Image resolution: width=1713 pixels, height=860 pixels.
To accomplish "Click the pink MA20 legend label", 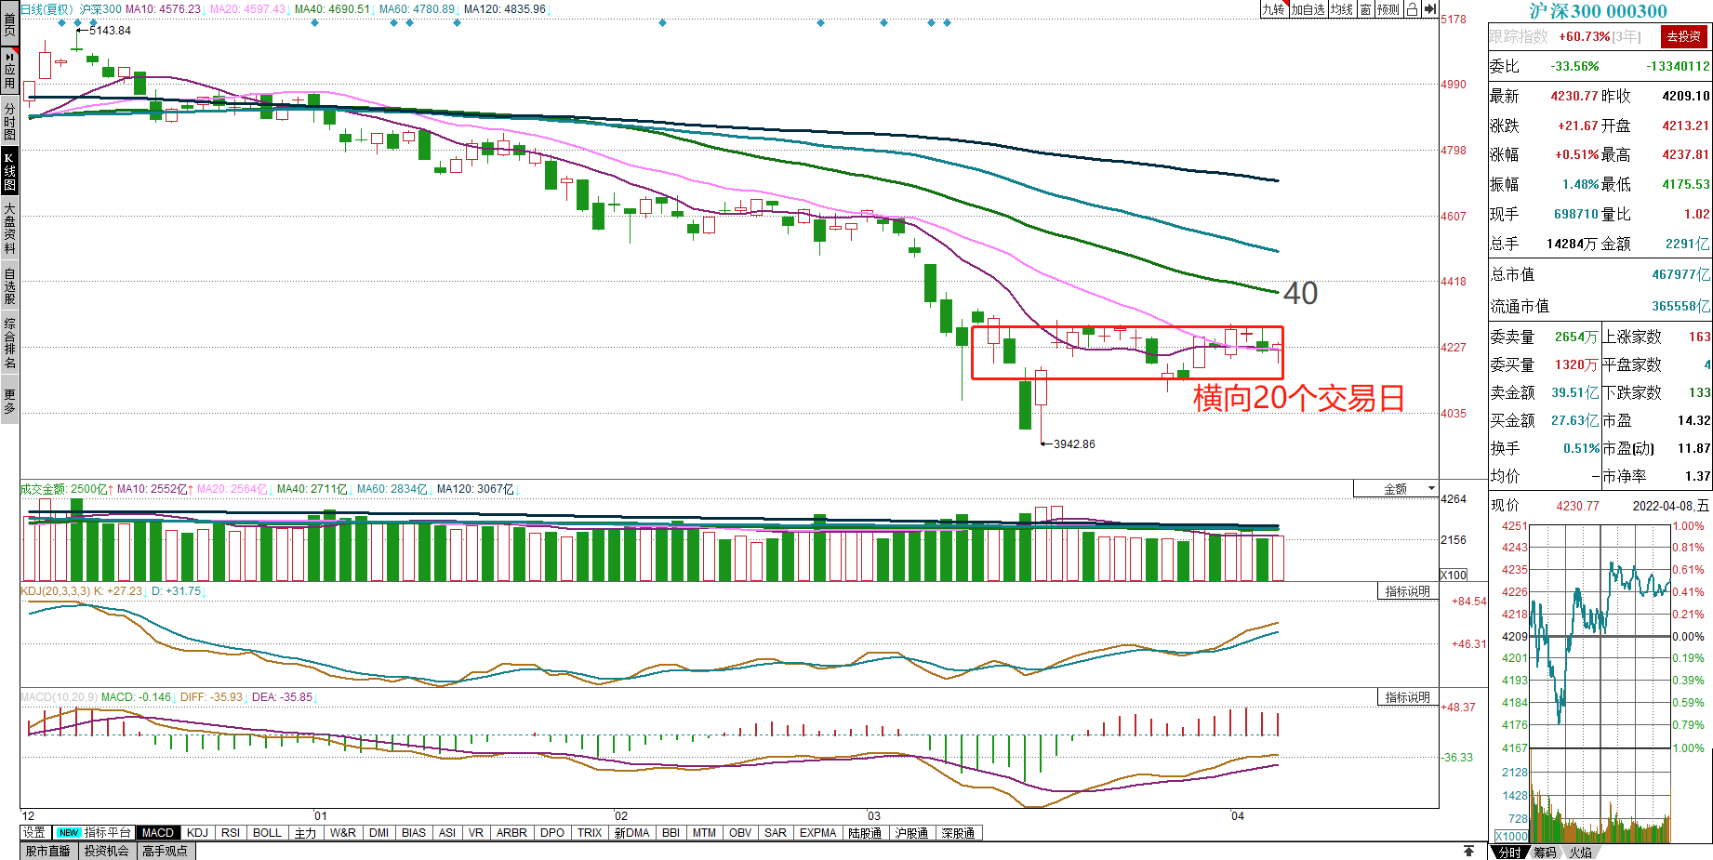I will [x=247, y=9].
